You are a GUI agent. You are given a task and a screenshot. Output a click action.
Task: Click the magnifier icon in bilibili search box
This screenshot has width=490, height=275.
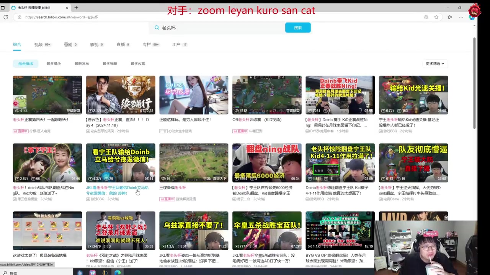(x=157, y=27)
